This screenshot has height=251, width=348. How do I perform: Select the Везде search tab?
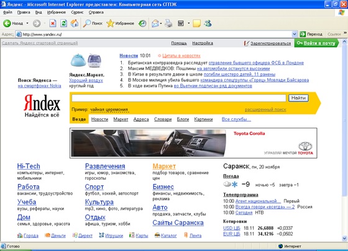point(79,119)
